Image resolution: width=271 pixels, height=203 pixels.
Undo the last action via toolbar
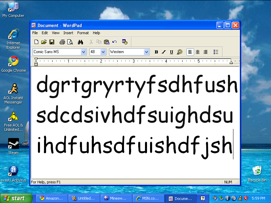click(x=114, y=42)
